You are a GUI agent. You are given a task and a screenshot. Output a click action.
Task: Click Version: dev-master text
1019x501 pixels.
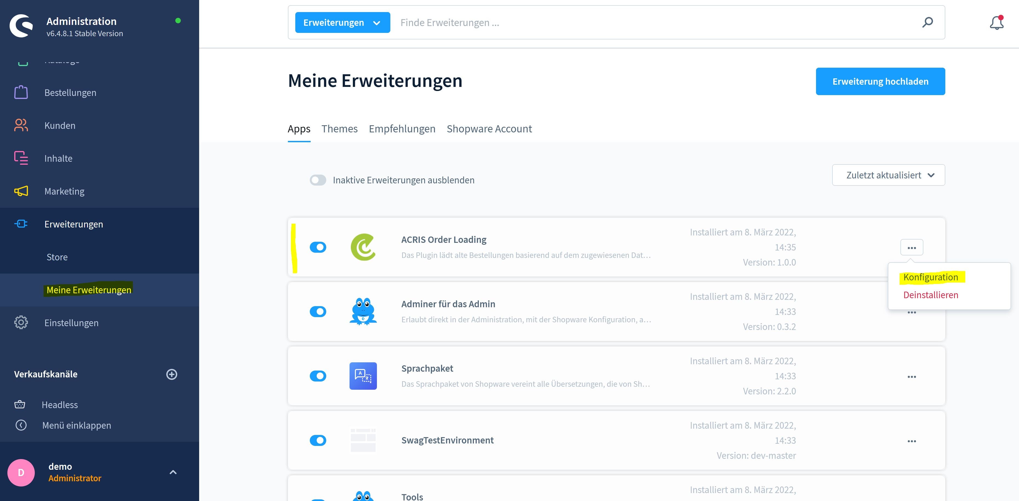click(756, 456)
